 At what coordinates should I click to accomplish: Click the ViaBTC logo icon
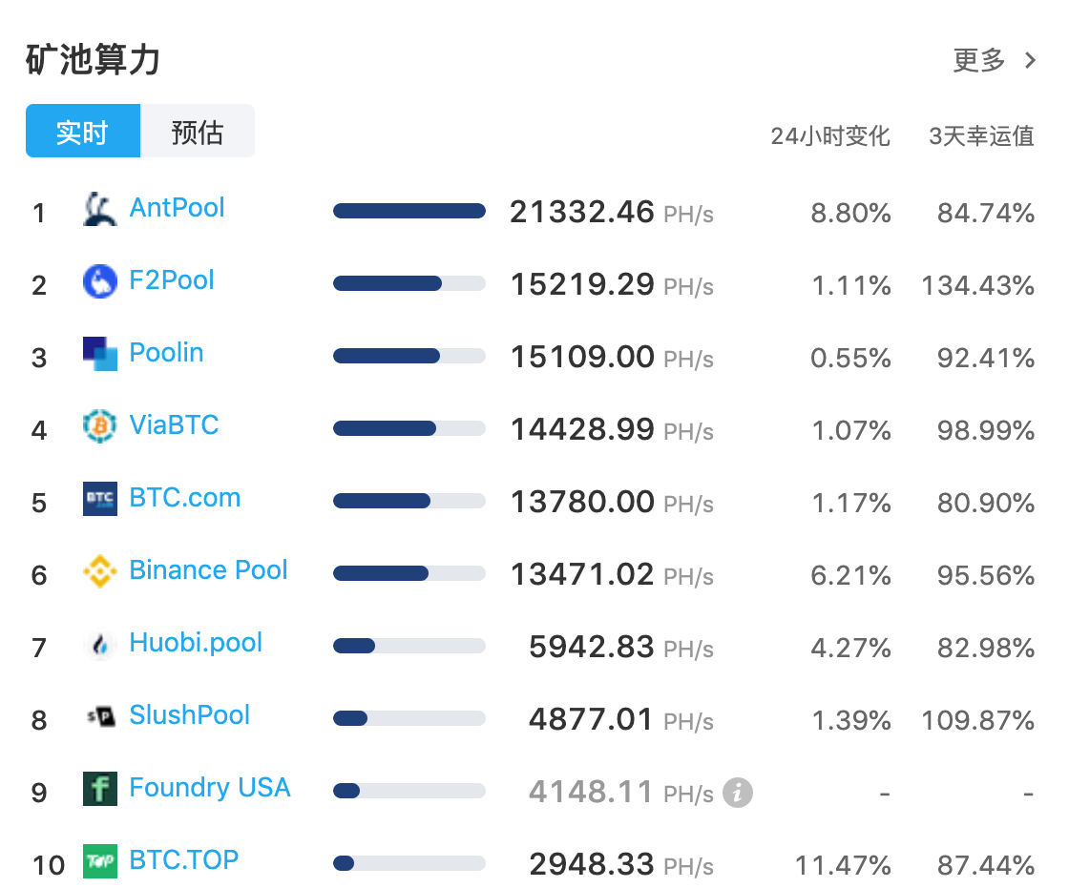click(x=99, y=426)
